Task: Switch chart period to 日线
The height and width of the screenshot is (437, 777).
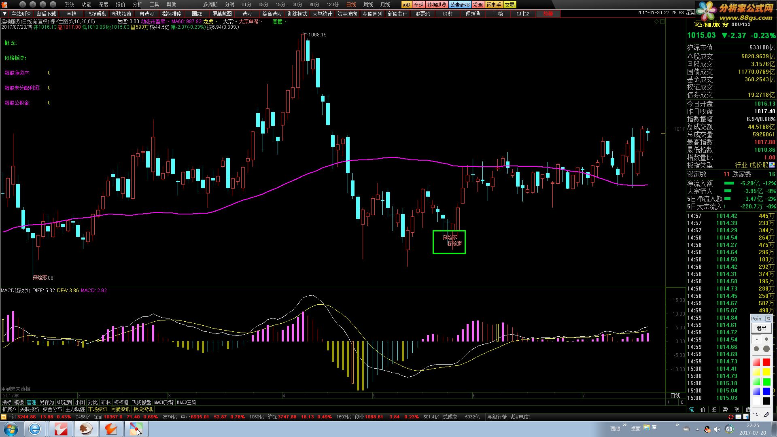Action: (351, 4)
